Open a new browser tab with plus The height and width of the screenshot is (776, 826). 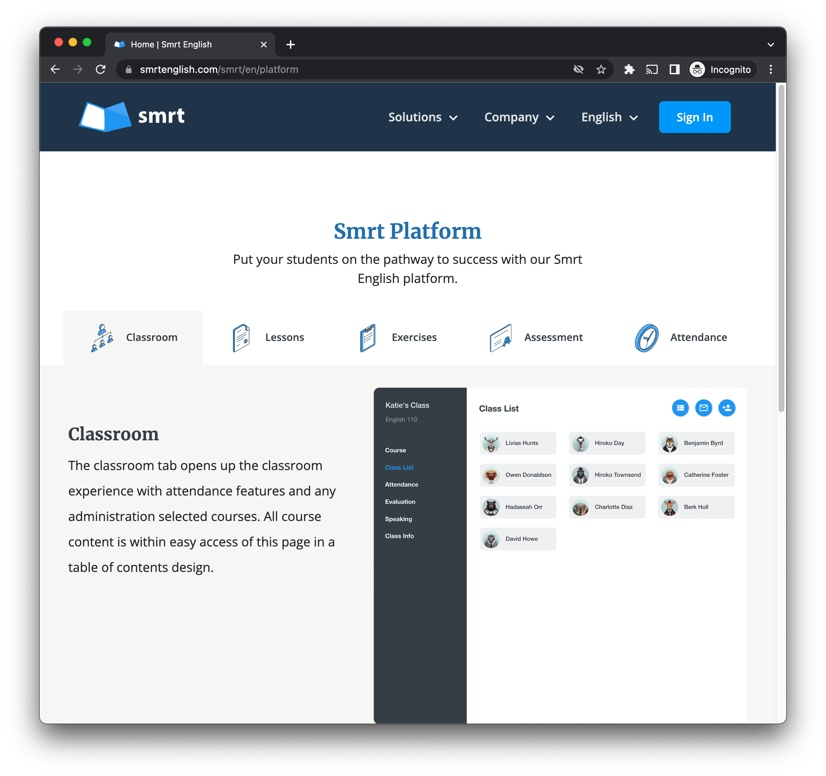pyautogui.click(x=290, y=45)
